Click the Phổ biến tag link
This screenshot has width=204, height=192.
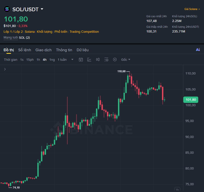click(61, 32)
